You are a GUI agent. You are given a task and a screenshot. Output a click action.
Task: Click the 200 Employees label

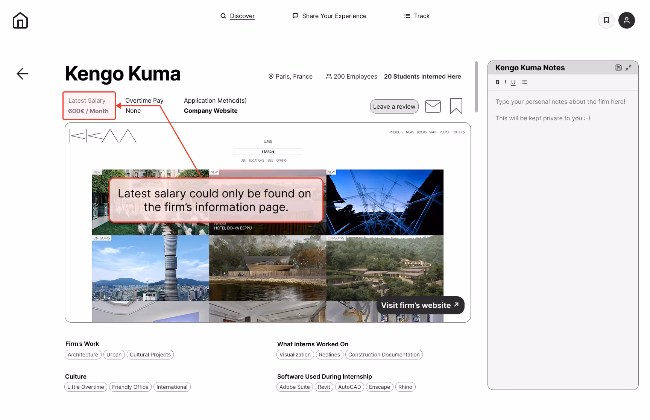(x=352, y=76)
